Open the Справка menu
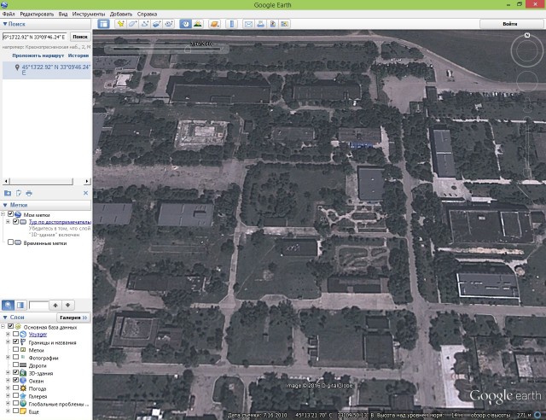 coord(147,14)
